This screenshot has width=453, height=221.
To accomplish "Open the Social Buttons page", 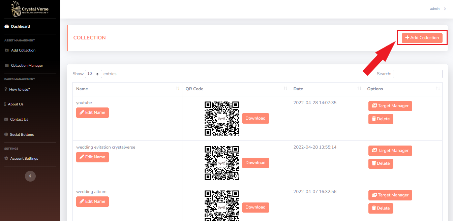I will [22, 134].
